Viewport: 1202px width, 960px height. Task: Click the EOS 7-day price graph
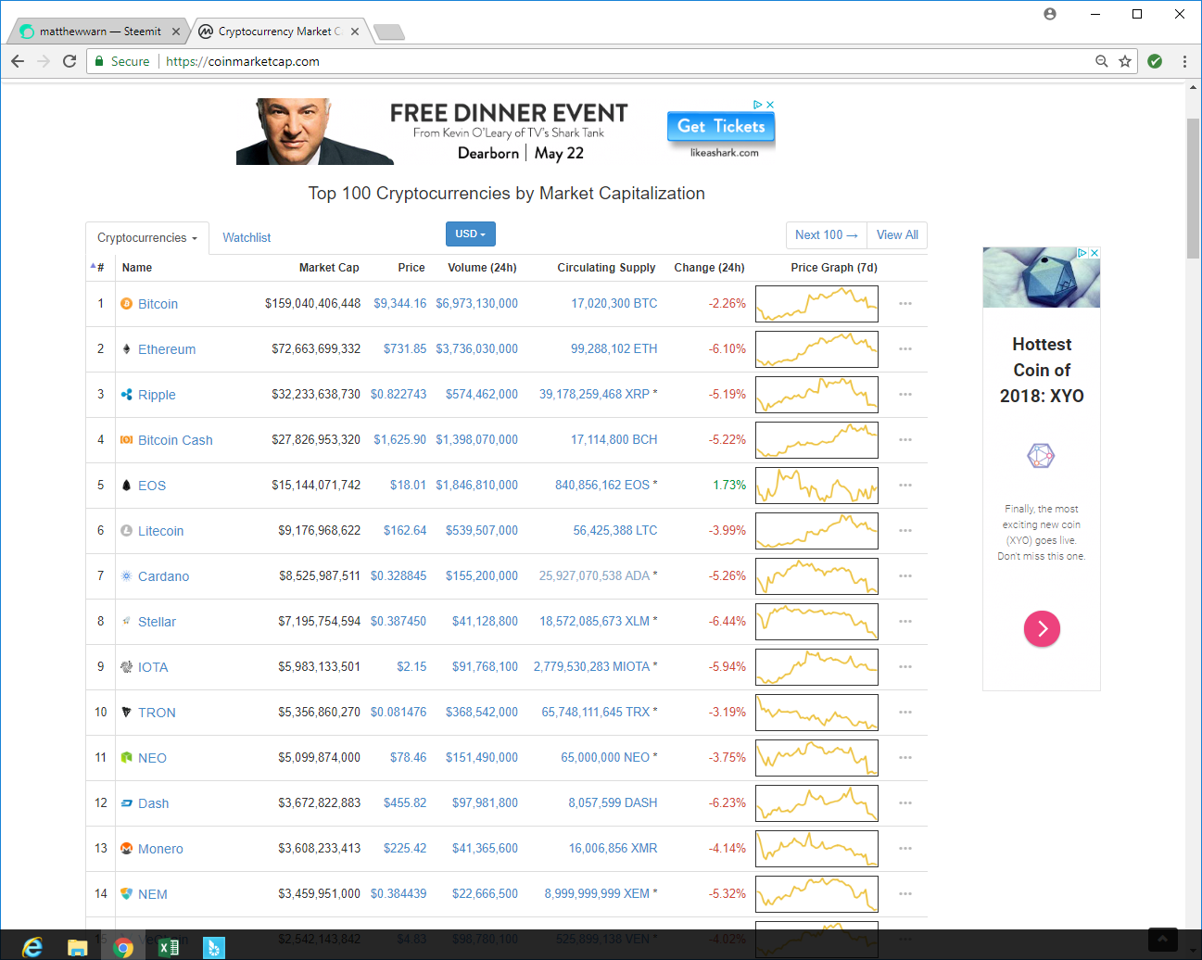816,486
